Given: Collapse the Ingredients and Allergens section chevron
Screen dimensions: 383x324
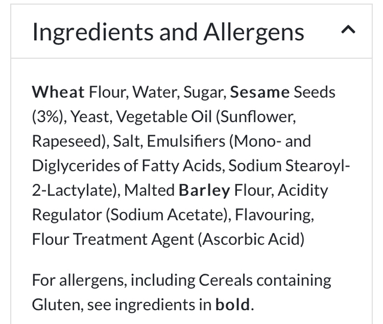Looking at the screenshot, I should (x=348, y=30).
